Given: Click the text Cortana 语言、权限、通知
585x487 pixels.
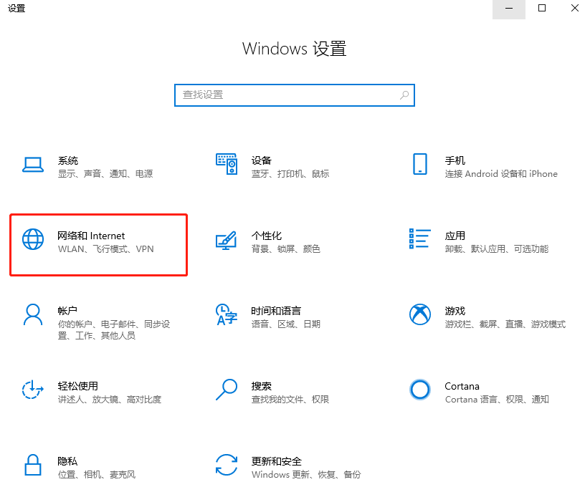Looking at the screenshot, I should (497, 400).
